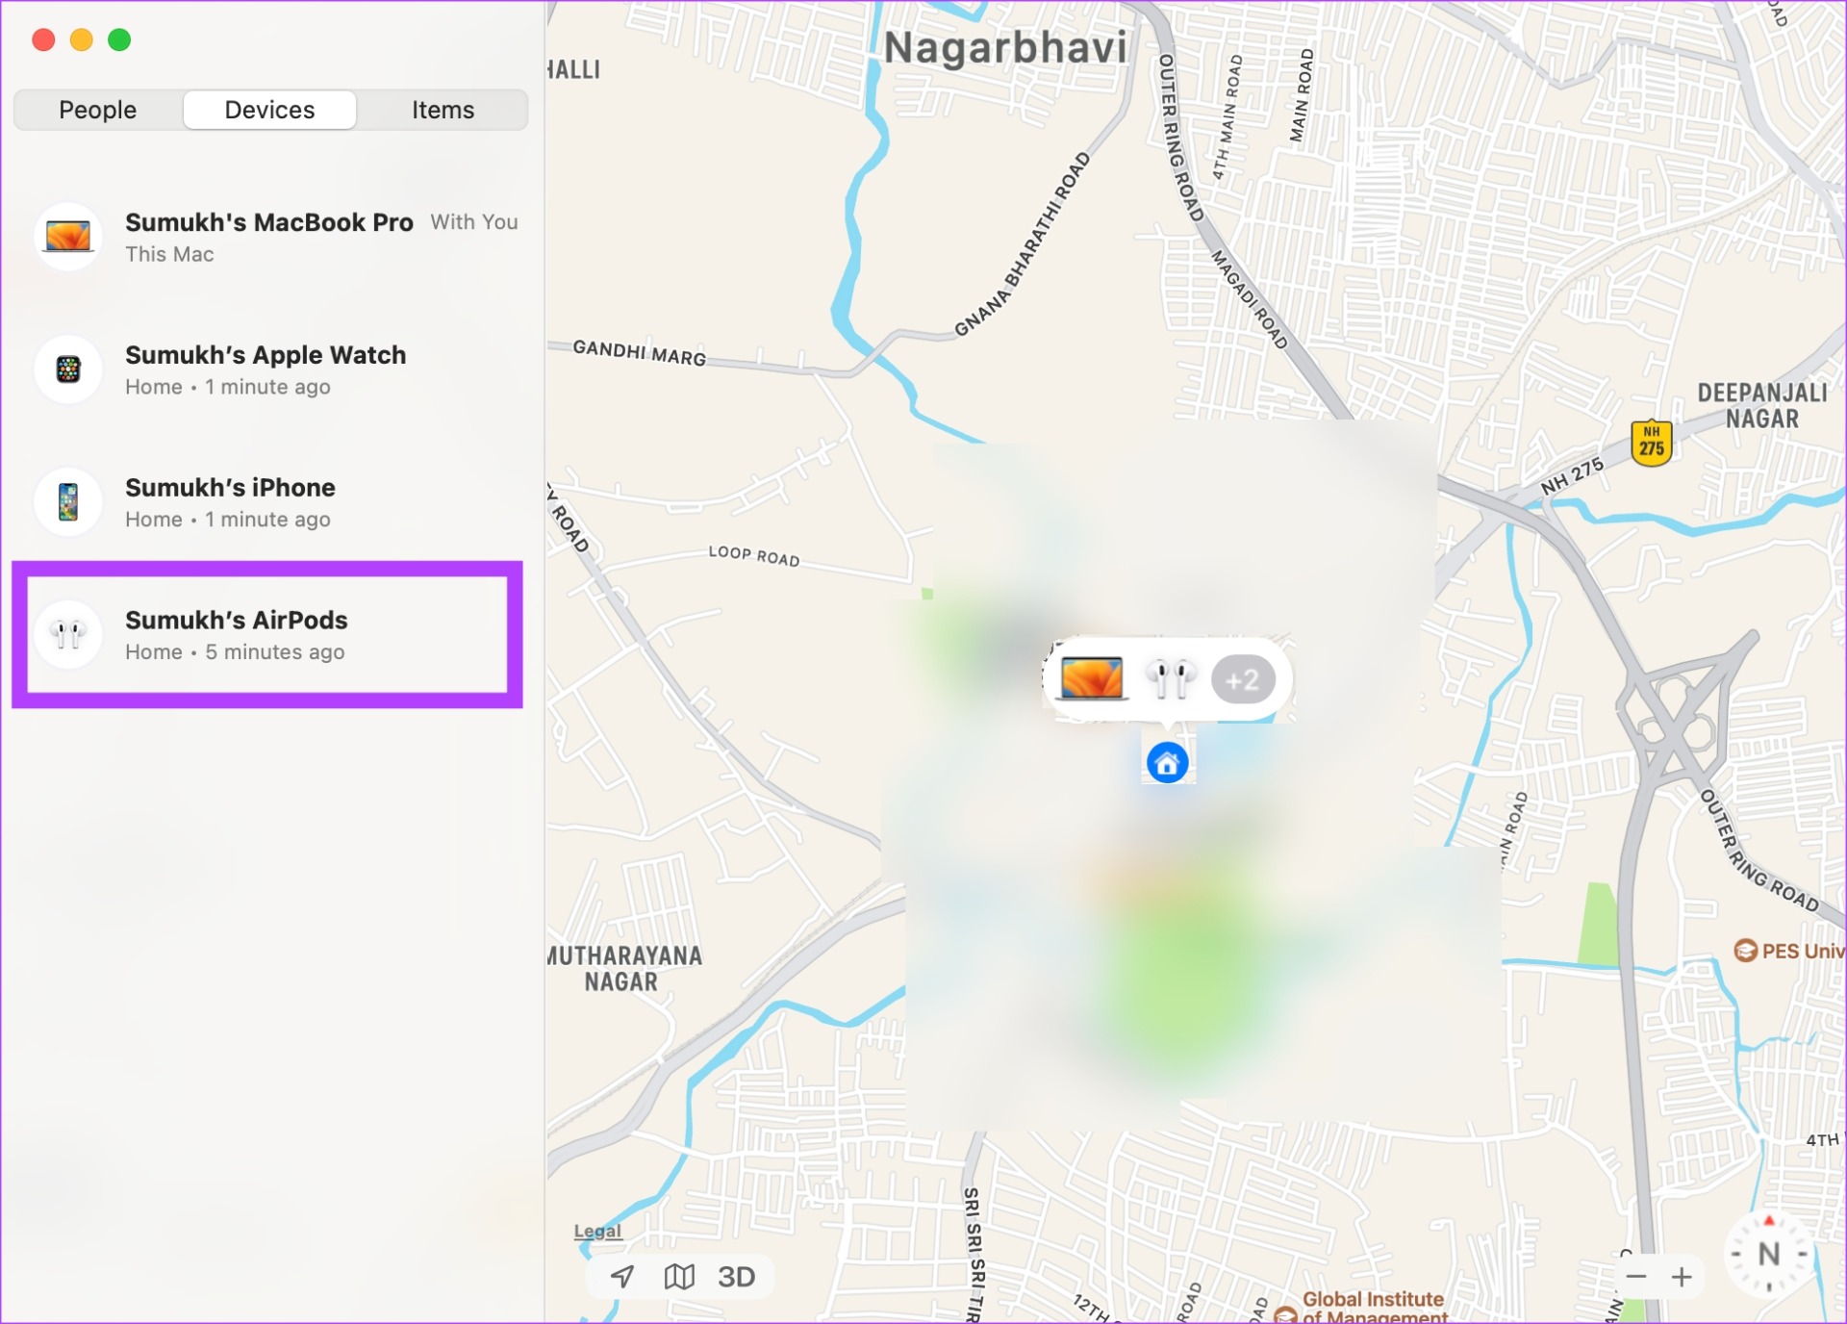Click the MacBook icon in map bubble
The image size is (1847, 1324).
(x=1091, y=678)
